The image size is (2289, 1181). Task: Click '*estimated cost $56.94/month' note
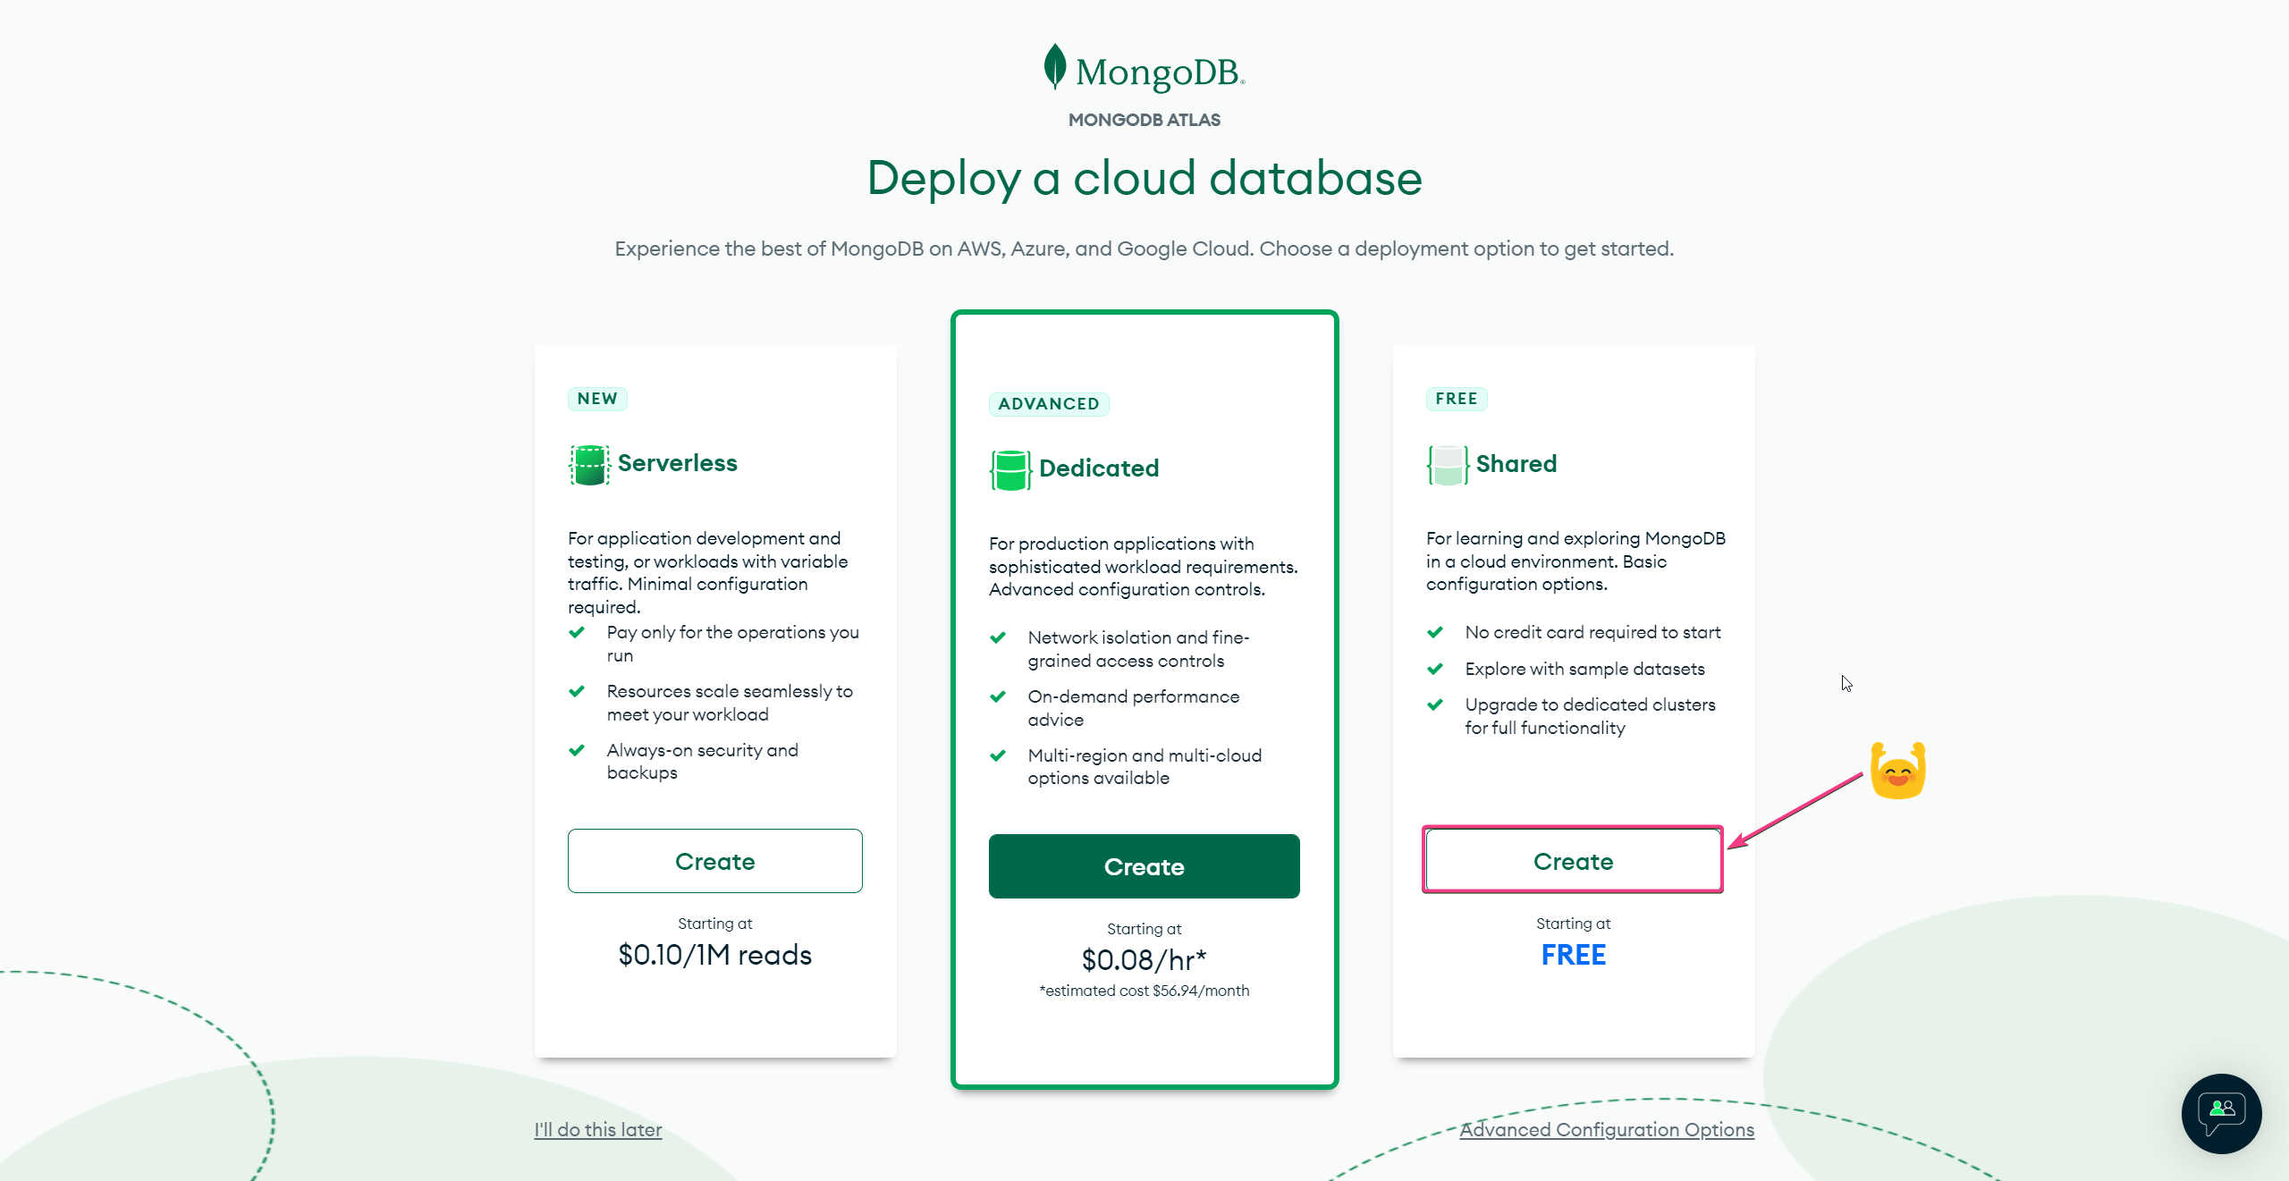point(1144,991)
